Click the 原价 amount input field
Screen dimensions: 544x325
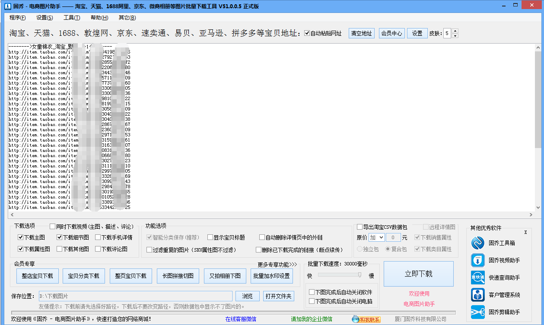tap(393, 237)
